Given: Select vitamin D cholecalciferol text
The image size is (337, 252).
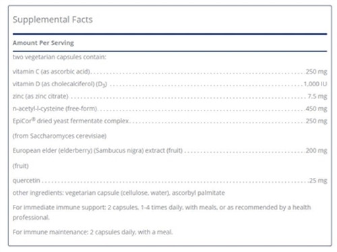Looking at the screenshot, I should tap(60, 84).
